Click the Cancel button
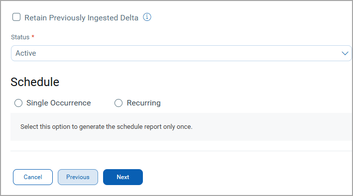Screen dimensions: 353x196 [x=33, y=177]
